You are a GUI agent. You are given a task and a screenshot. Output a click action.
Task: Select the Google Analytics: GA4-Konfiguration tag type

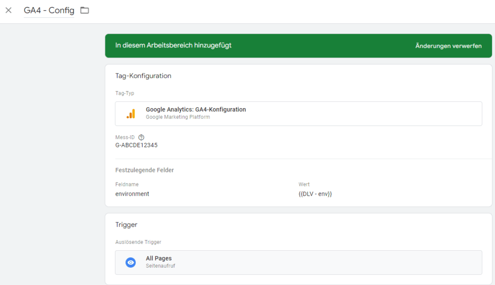point(196,110)
